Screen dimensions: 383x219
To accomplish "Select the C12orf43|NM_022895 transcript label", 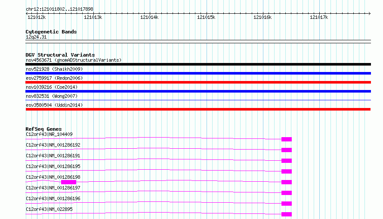I will tap(49, 209).
